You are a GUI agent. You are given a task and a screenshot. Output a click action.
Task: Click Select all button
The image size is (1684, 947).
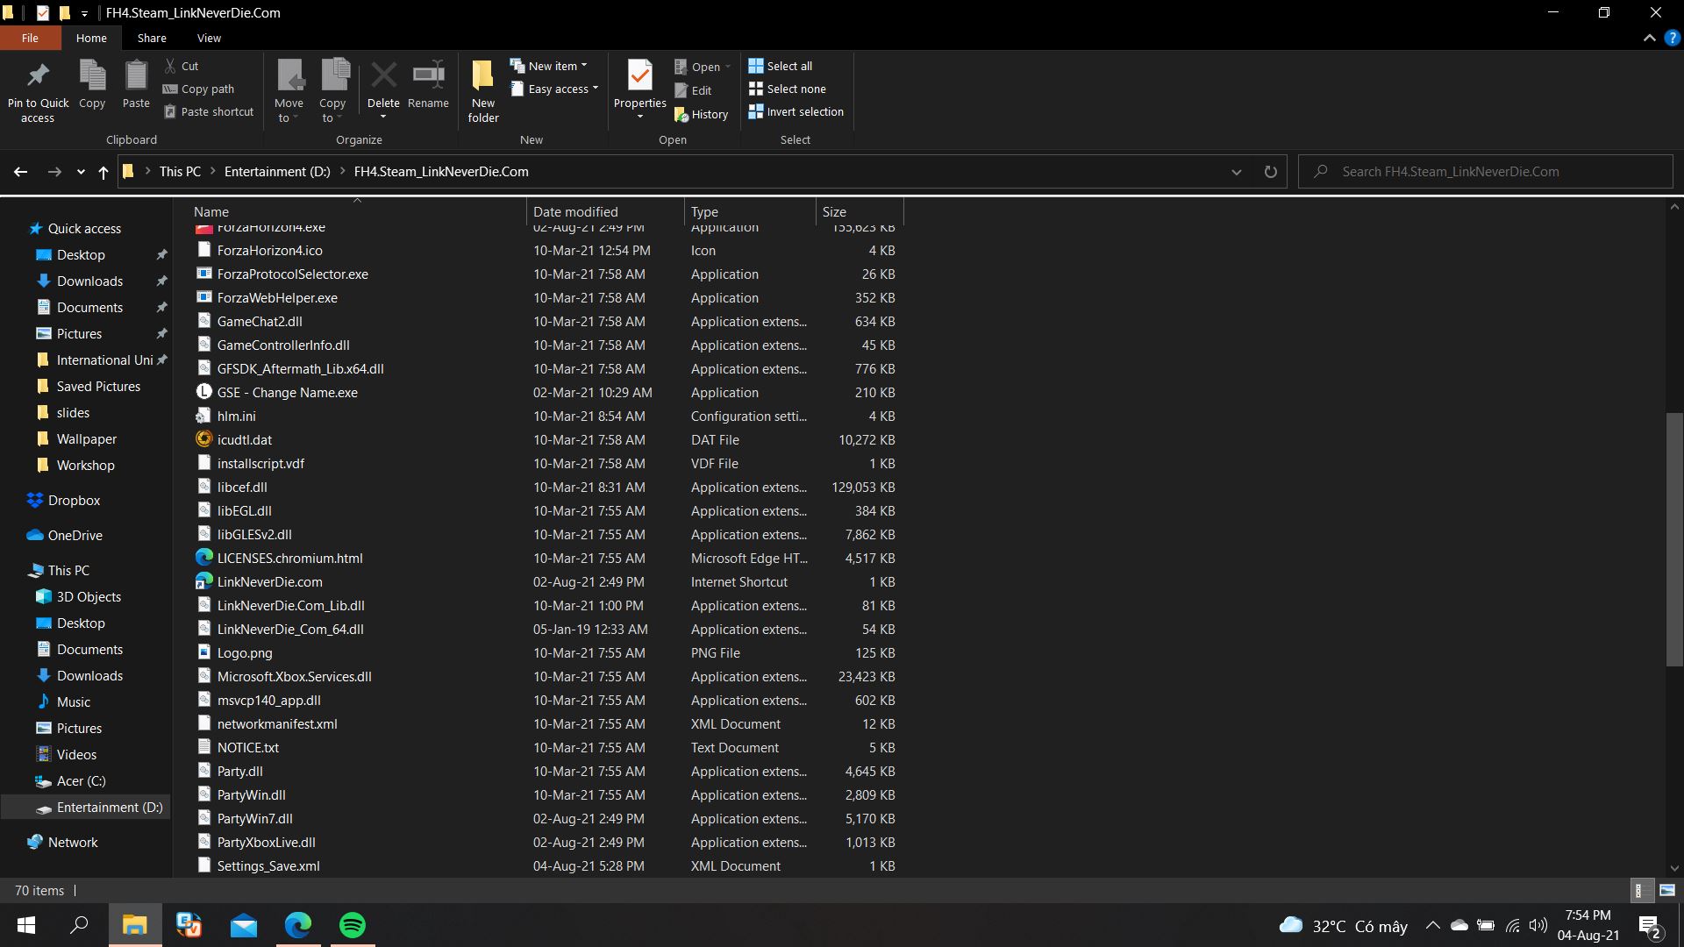tap(781, 66)
